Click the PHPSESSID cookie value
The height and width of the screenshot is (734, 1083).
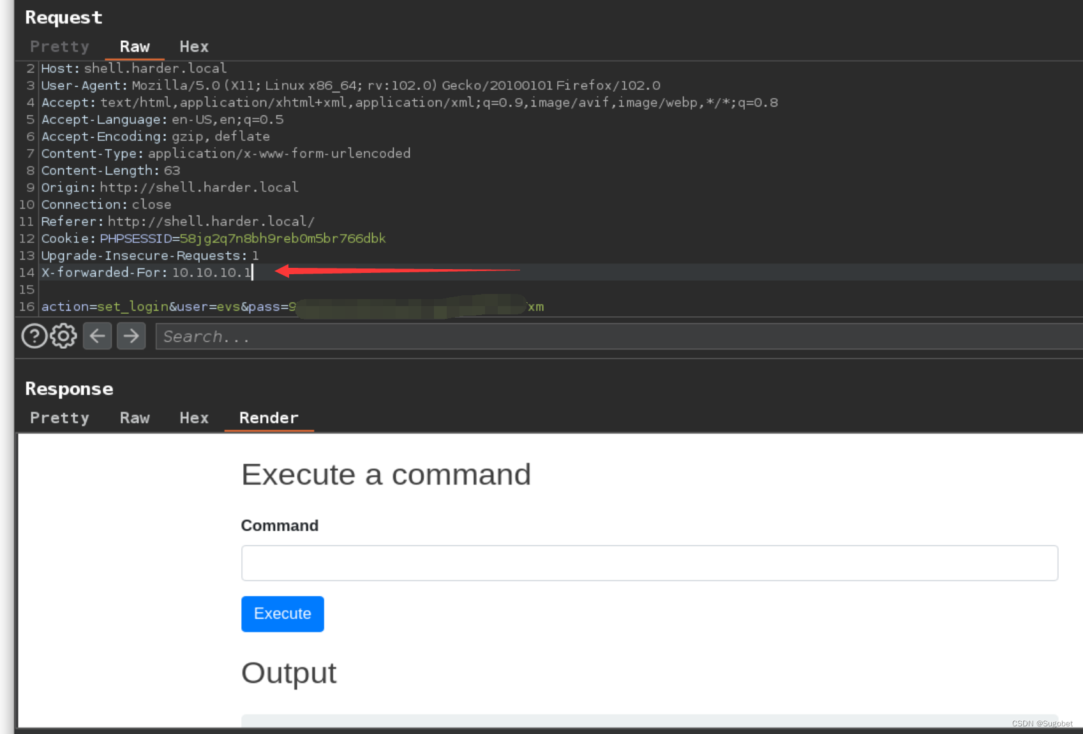click(x=283, y=239)
